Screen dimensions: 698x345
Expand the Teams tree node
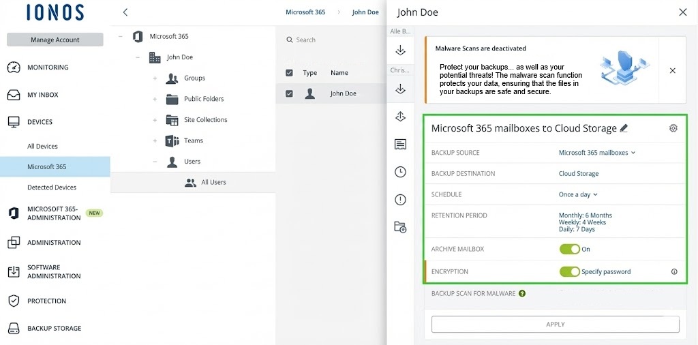(155, 140)
